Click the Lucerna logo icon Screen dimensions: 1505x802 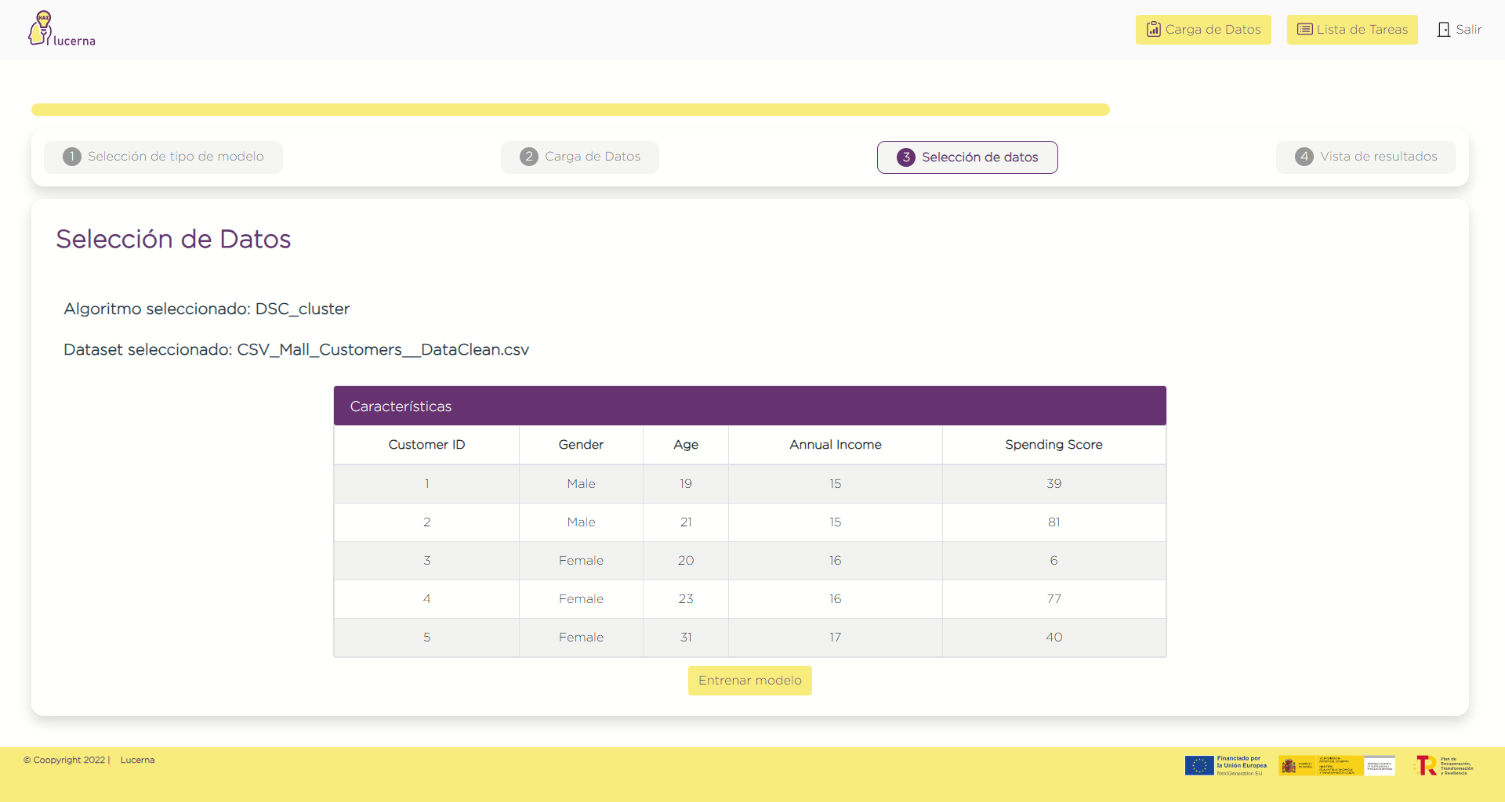[41, 29]
